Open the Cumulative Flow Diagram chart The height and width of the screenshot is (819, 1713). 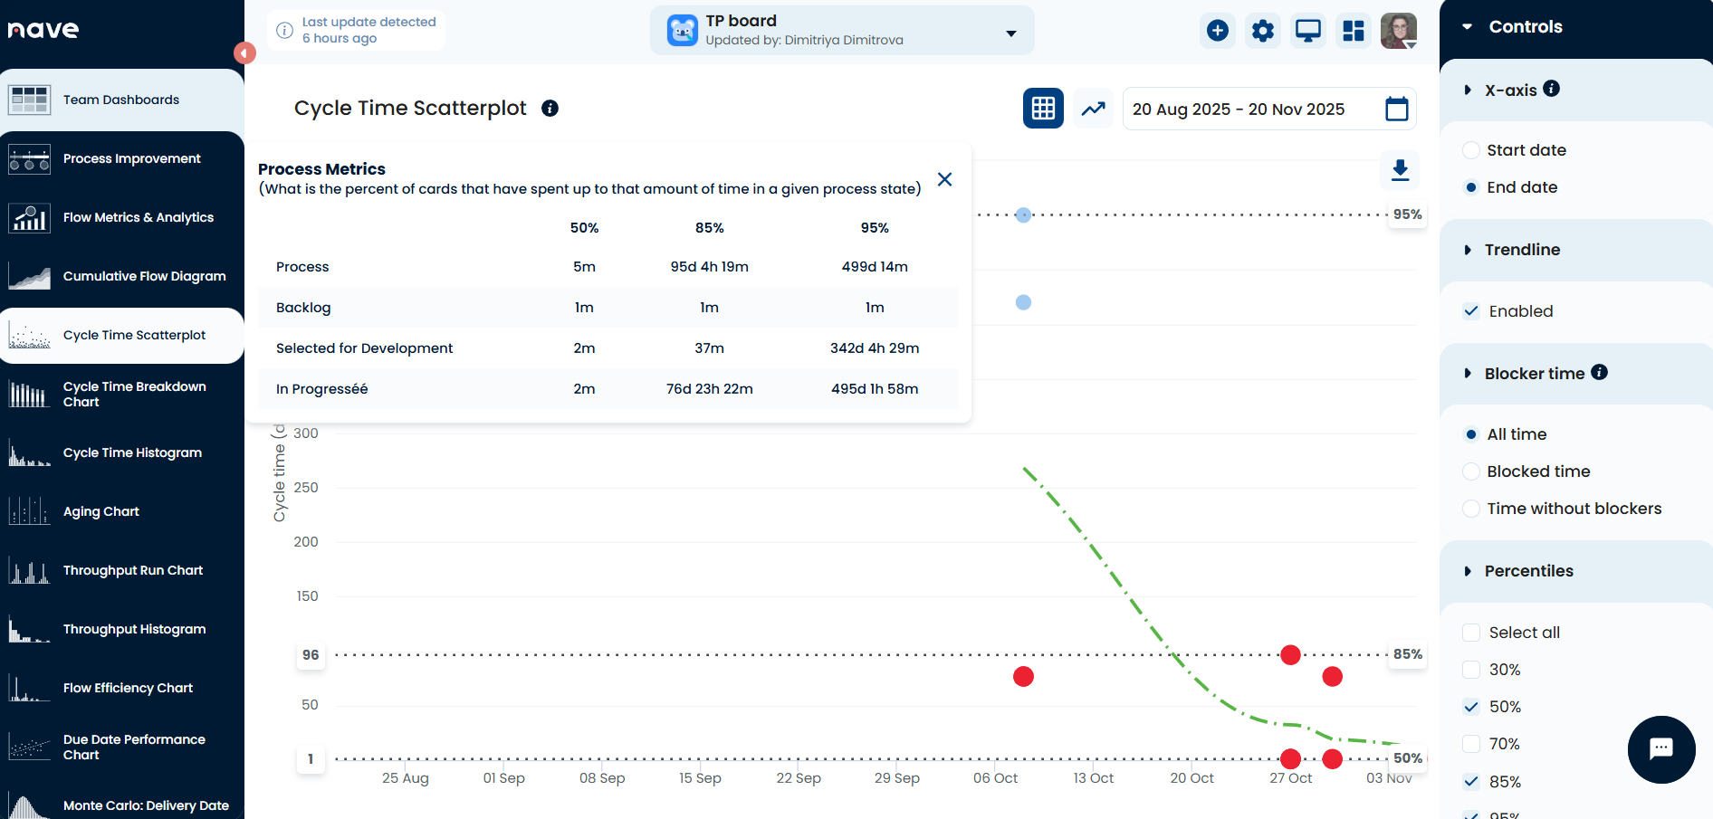(x=144, y=276)
